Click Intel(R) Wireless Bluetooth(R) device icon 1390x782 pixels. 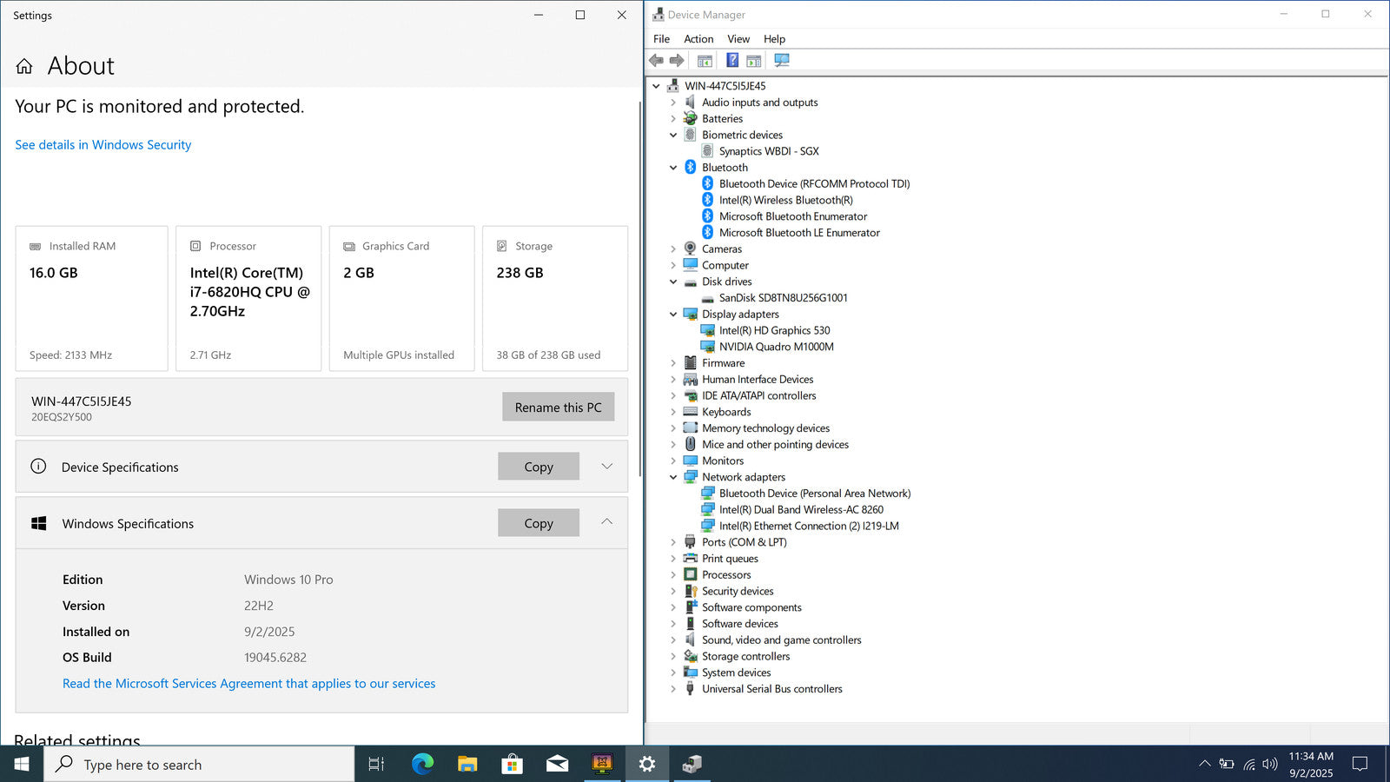click(x=707, y=200)
